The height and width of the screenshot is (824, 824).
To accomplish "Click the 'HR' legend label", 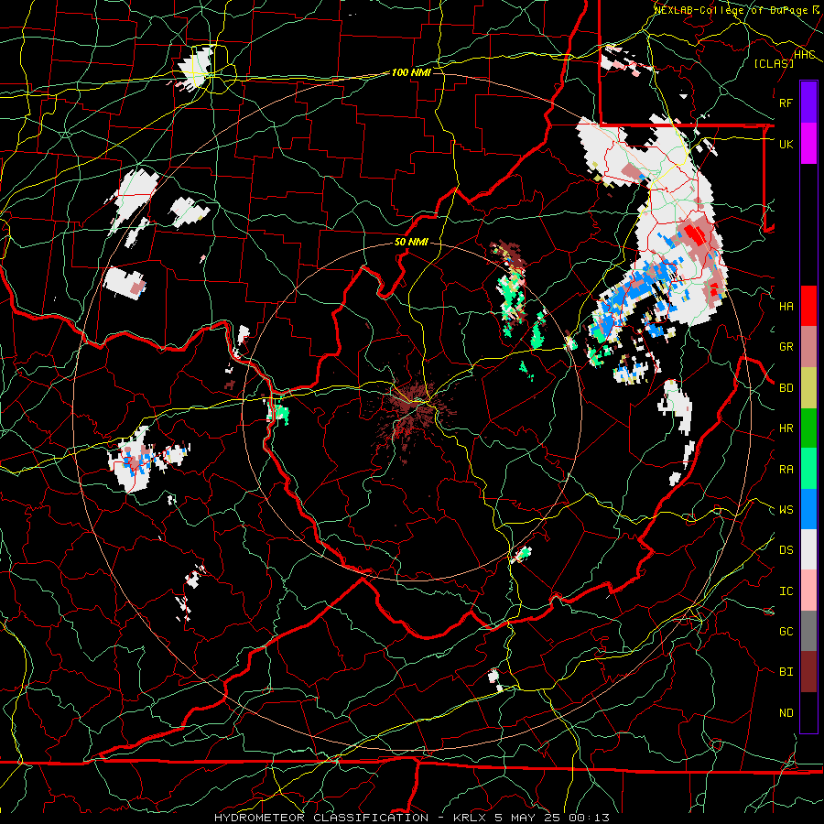I will [786, 428].
